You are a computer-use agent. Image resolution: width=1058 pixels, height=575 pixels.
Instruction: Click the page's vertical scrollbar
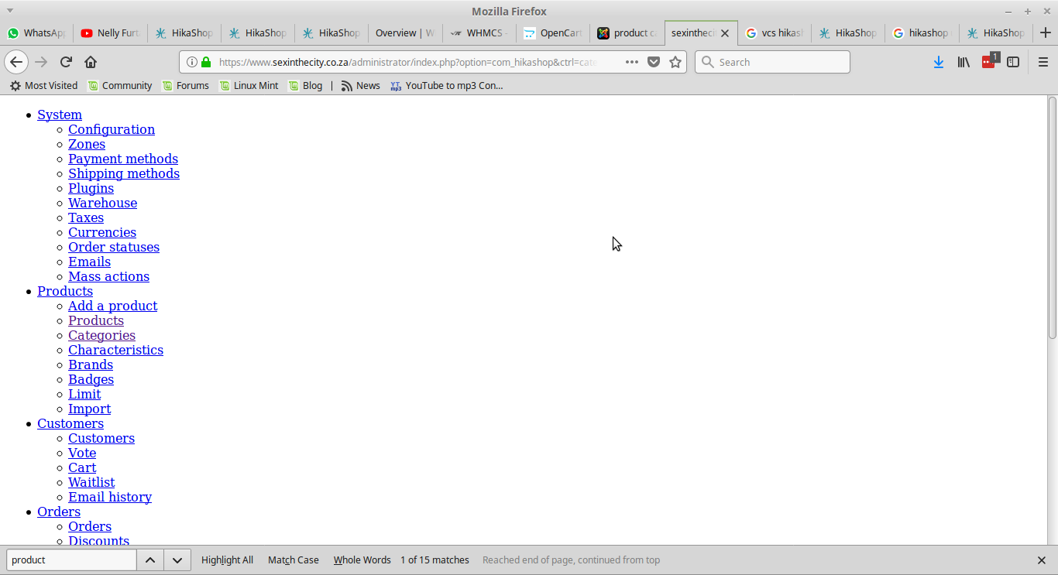coord(1053,217)
